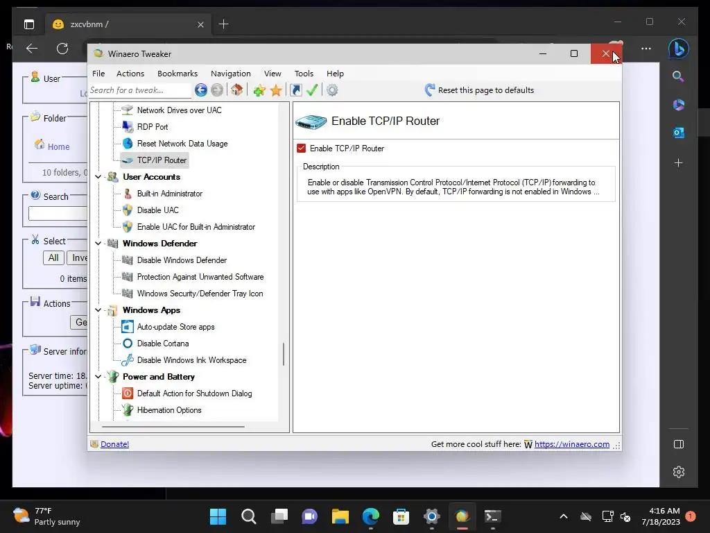Select Windows Security/Defender Tray Icon

tap(200, 294)
